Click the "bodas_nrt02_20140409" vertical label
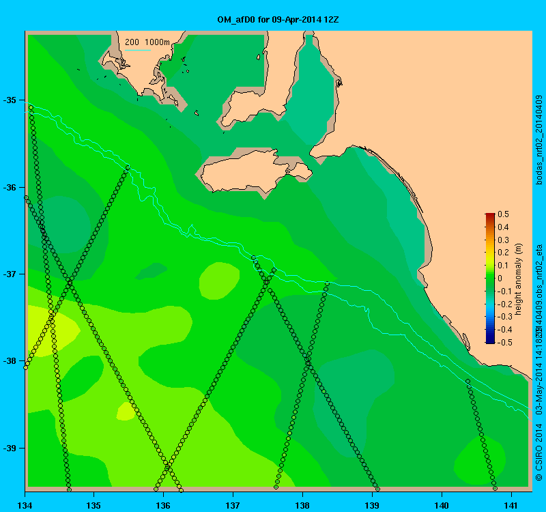 tap(539, 140)
